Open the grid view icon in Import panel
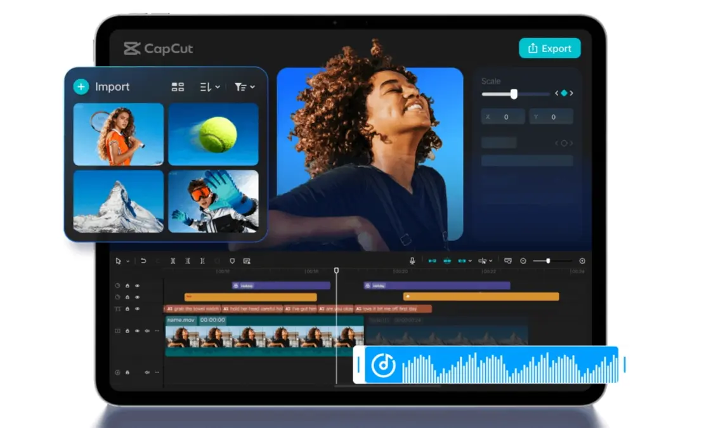 (178, 86)
